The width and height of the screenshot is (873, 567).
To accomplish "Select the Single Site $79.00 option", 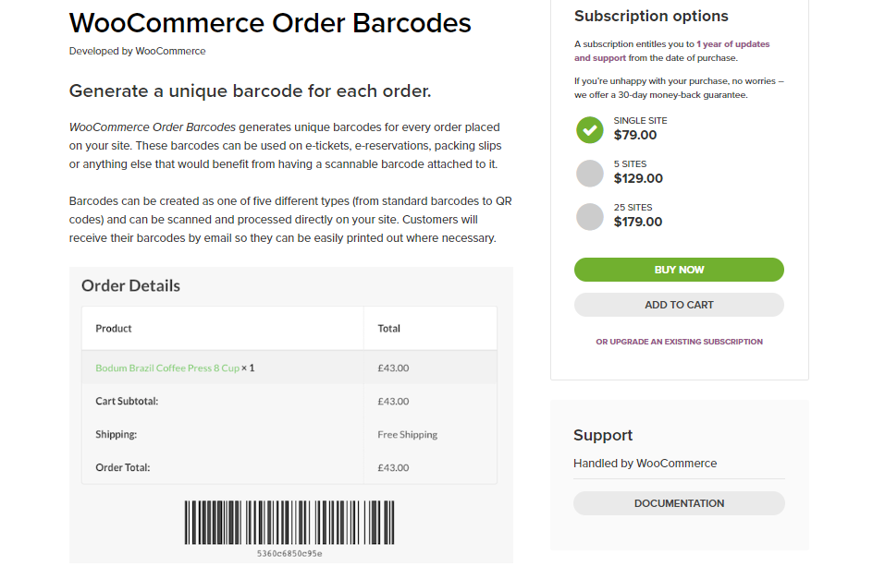I will 590,129.
